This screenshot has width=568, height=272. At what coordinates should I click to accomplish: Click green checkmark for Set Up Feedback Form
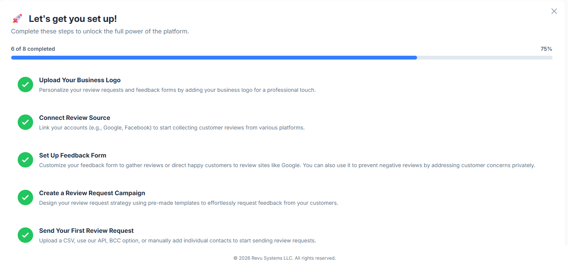(x=25, y=160)
